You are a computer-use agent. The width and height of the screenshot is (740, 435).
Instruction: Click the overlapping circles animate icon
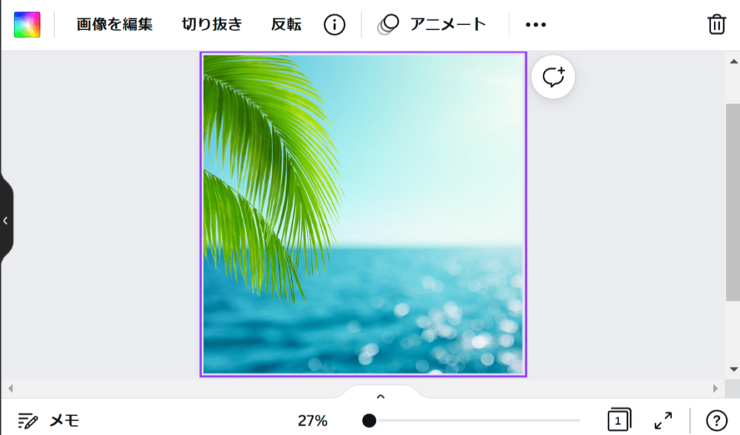[x=388, y=25]
